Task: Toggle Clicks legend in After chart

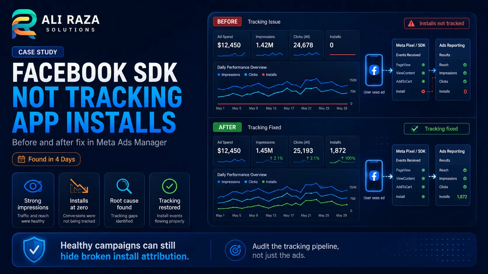Action: pos(251,182)
